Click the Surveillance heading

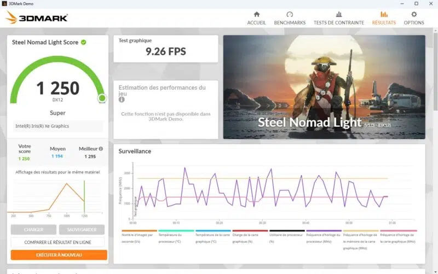click(x=135, y=151)
